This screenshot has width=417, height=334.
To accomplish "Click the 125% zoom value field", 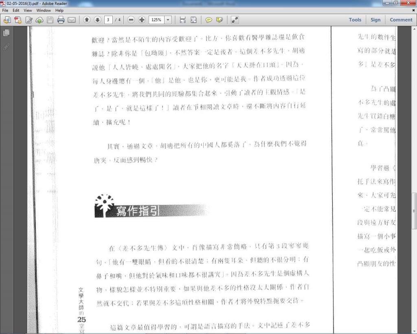I will [x=157, y=20].
